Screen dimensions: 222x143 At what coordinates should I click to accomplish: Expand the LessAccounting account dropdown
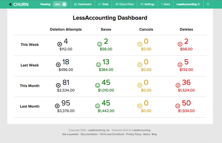pos(188,4)
